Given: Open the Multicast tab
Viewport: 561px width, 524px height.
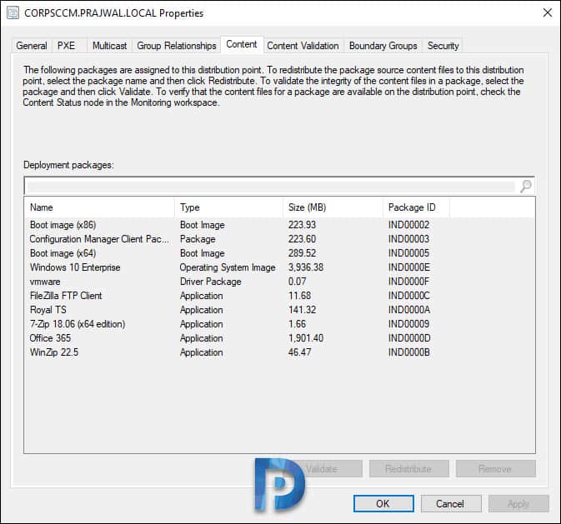Looking at the screenshot, I should click(x=109, y=46).
